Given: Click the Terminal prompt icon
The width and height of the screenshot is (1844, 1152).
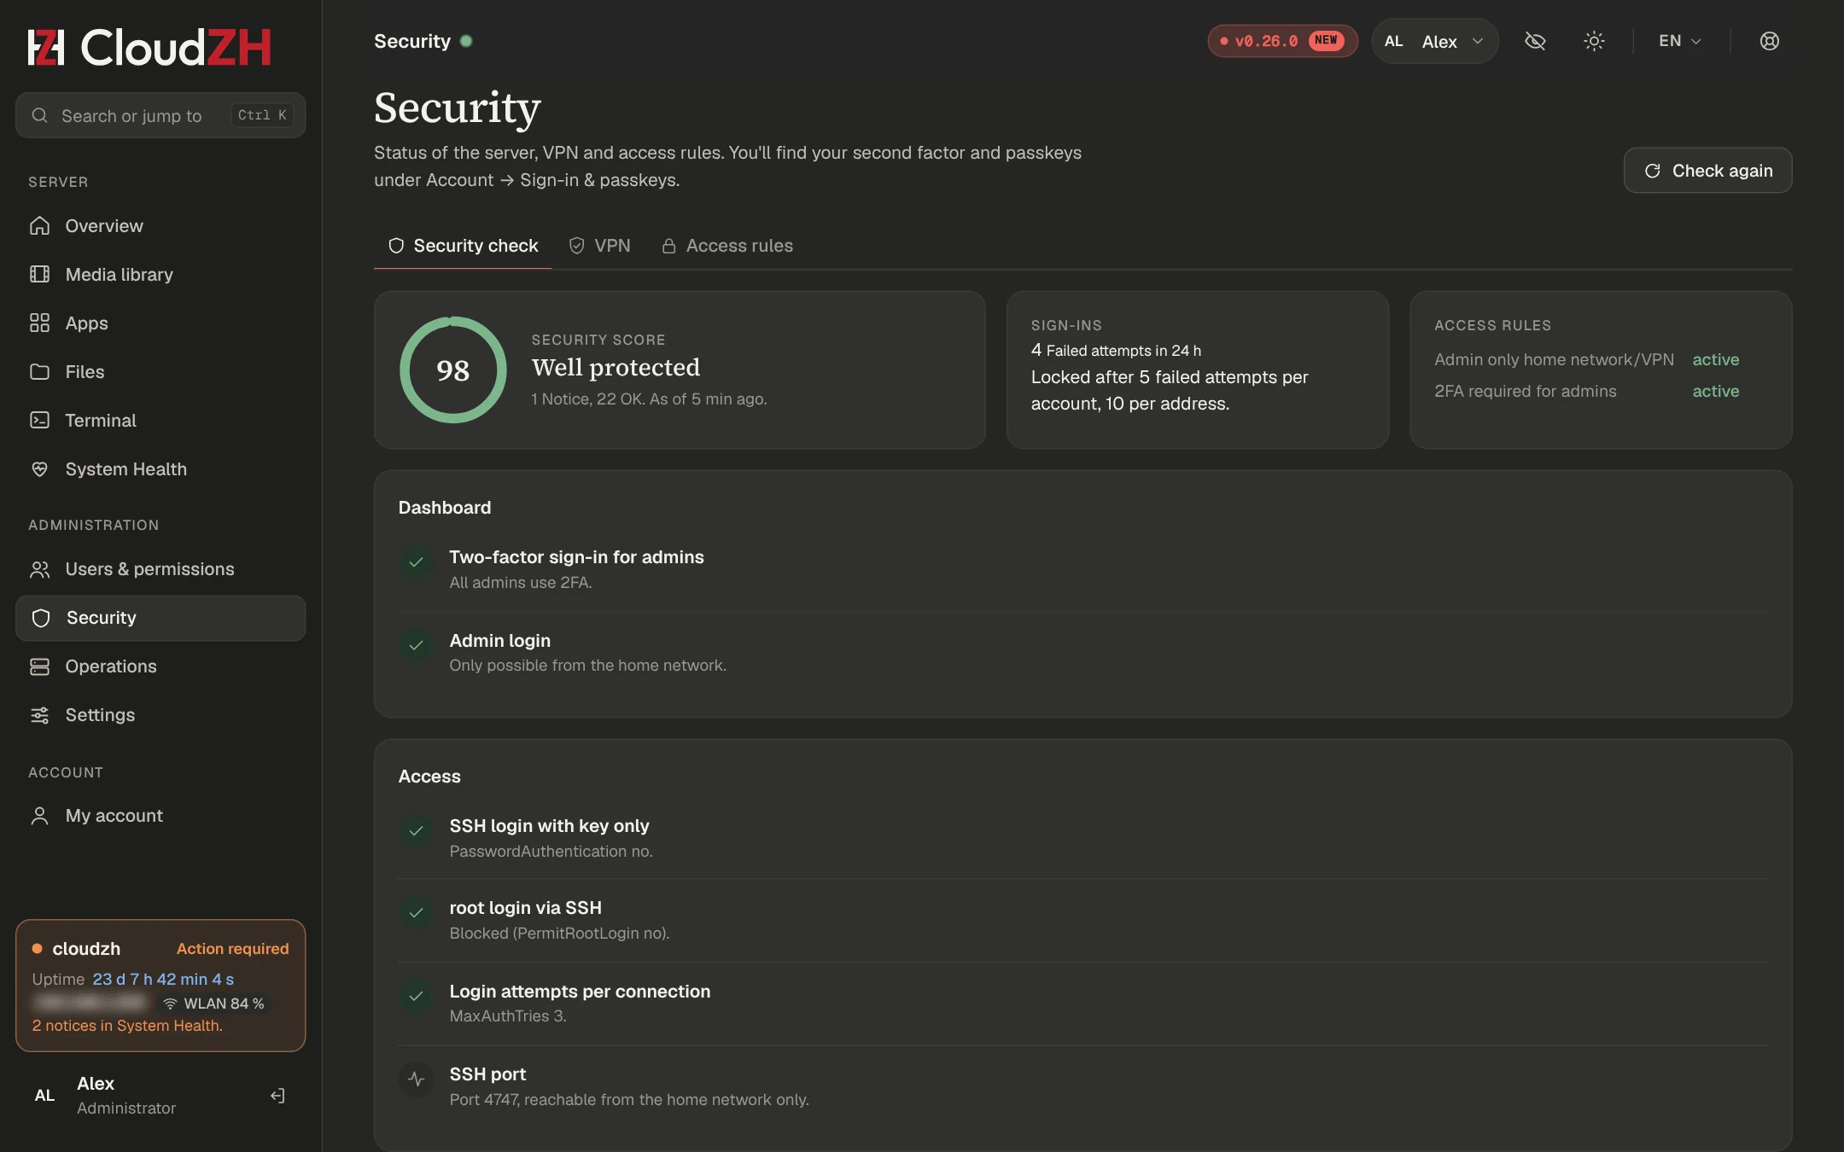Looking at the screenshot, I should tap(39, 421).
